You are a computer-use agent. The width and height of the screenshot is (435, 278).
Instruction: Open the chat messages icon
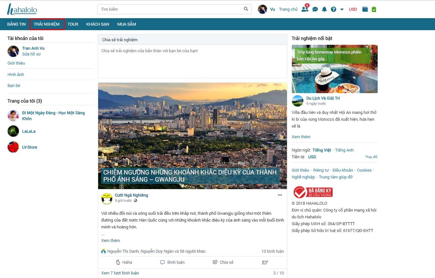click(315, 9)
